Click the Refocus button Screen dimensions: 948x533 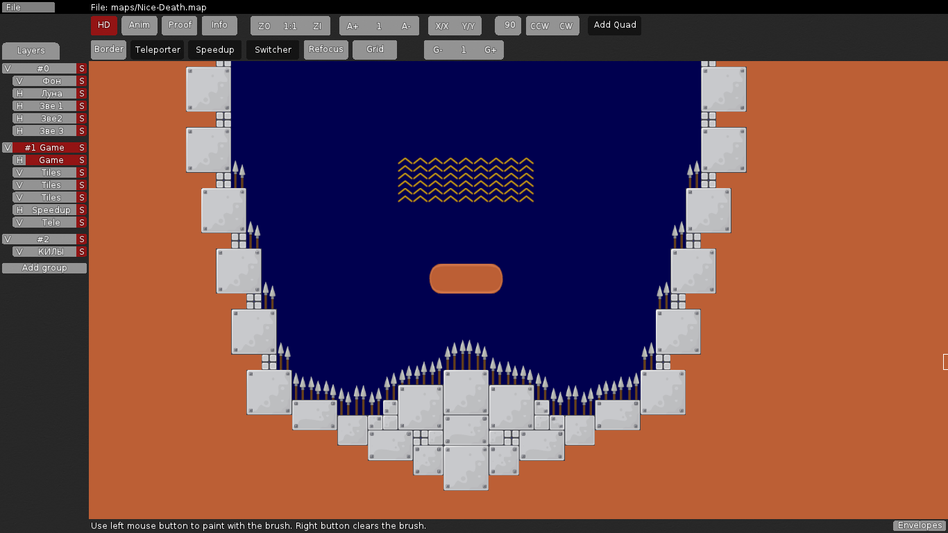coord(326,50)
